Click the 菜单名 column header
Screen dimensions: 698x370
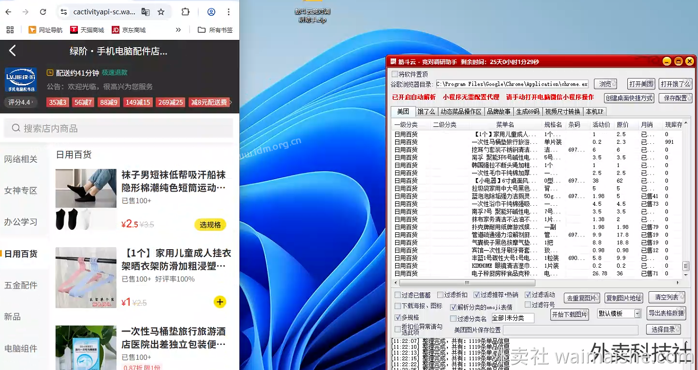505,124
